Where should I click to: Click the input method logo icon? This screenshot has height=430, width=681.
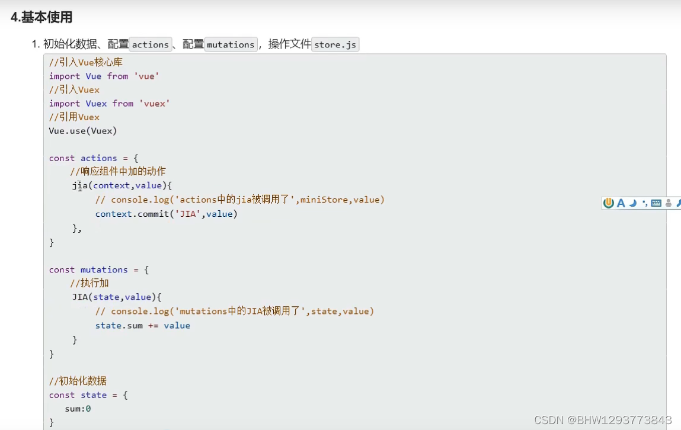click(x=609, y=203)
